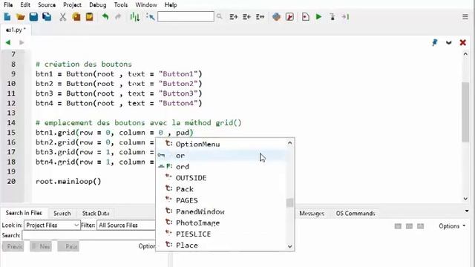Click the match-indentation toolbar icon
The width and height of the screenshot is (475, 267).
tap(260, 17)
